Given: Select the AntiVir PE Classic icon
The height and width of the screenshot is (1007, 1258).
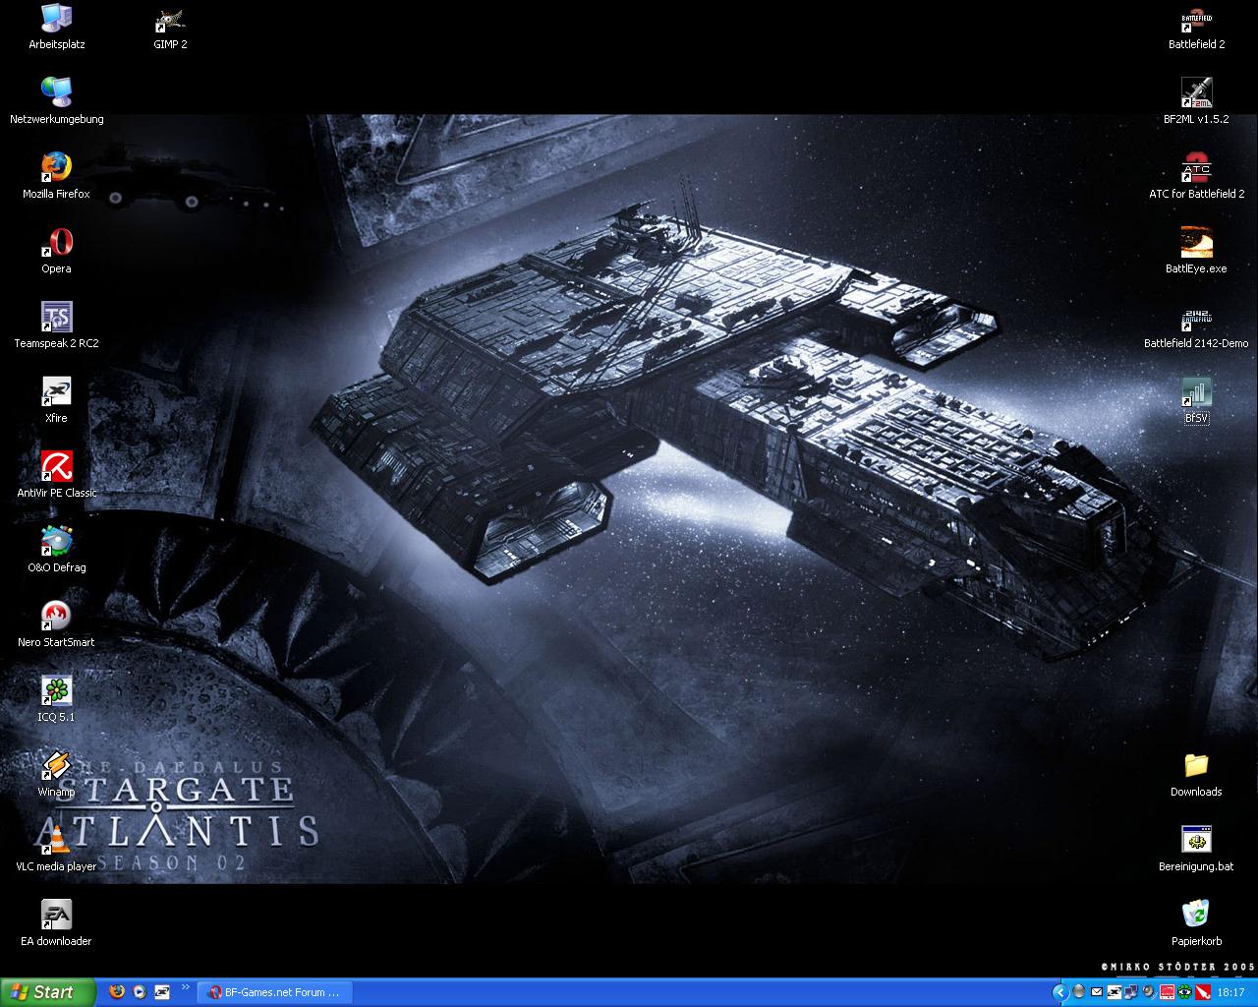Looking at the screenshot, I should pyautogui.click(x=56, y=476).
